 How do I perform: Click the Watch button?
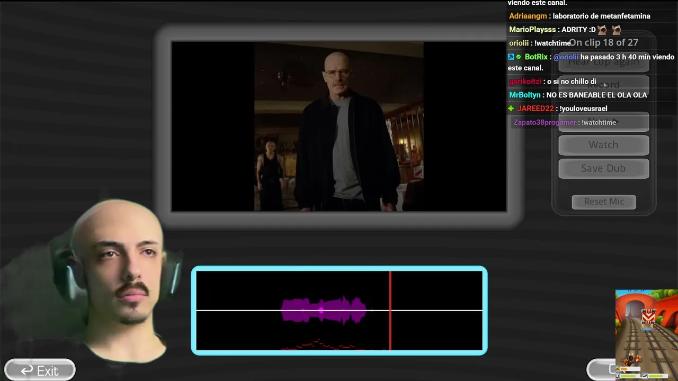604,145
